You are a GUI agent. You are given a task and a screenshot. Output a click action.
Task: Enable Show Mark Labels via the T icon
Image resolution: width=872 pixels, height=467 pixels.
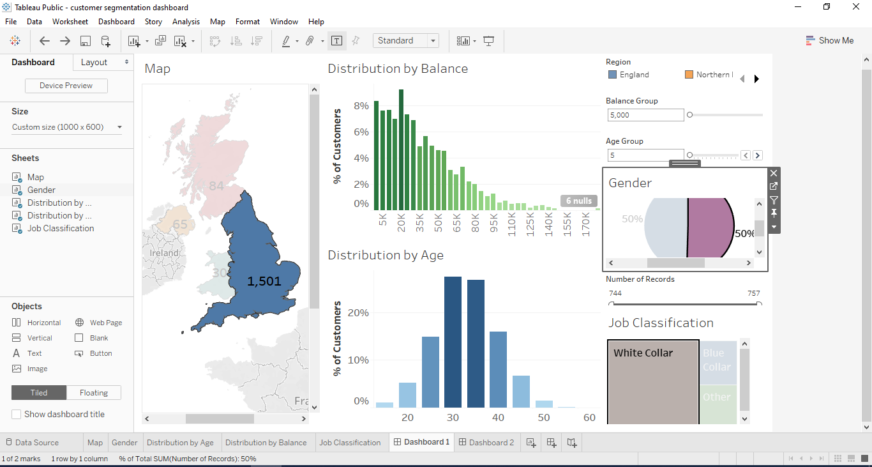tap(337, 40)
